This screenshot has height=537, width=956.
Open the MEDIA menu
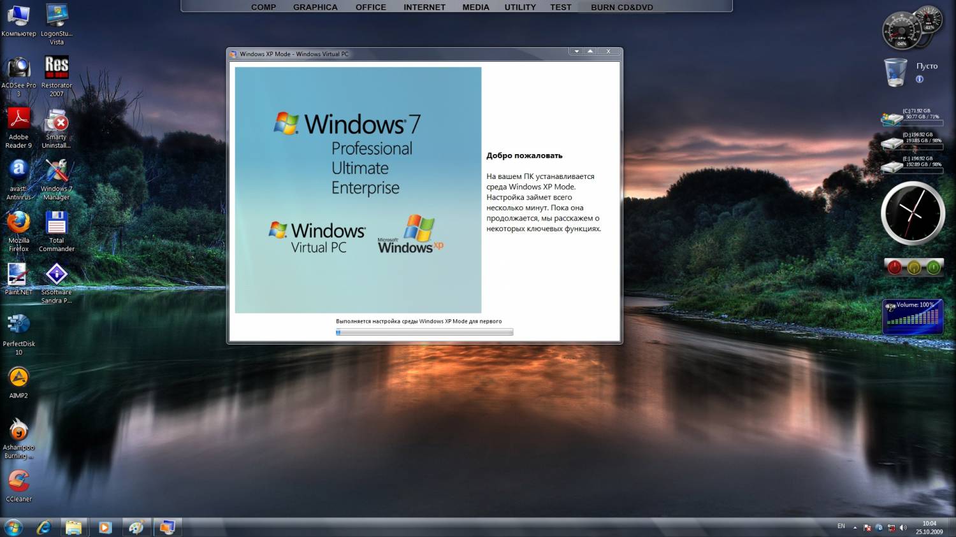[476, 7]
